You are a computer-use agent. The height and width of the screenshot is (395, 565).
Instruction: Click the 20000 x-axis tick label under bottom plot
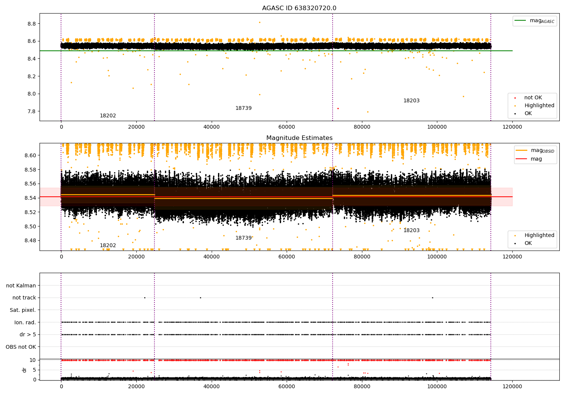(x=136, y=386)
